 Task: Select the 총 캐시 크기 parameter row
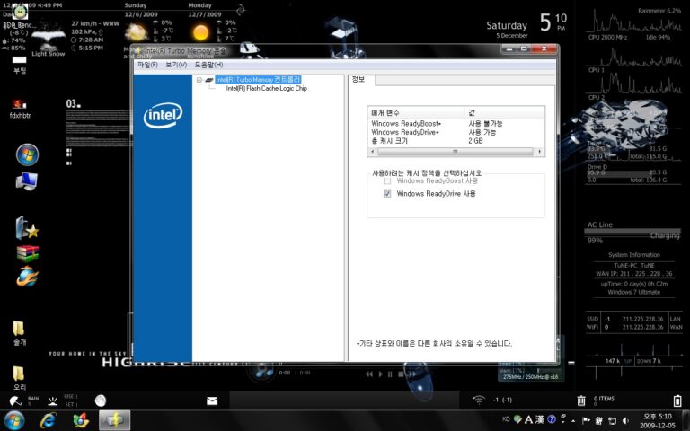point(456,141)
